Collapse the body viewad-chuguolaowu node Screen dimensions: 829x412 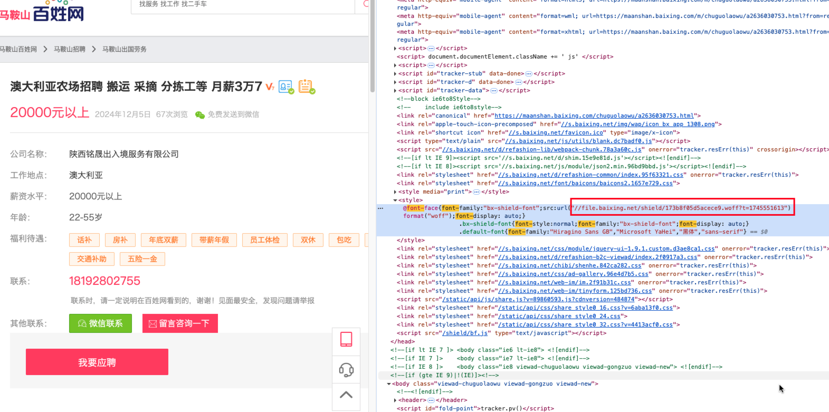point(389,384)
